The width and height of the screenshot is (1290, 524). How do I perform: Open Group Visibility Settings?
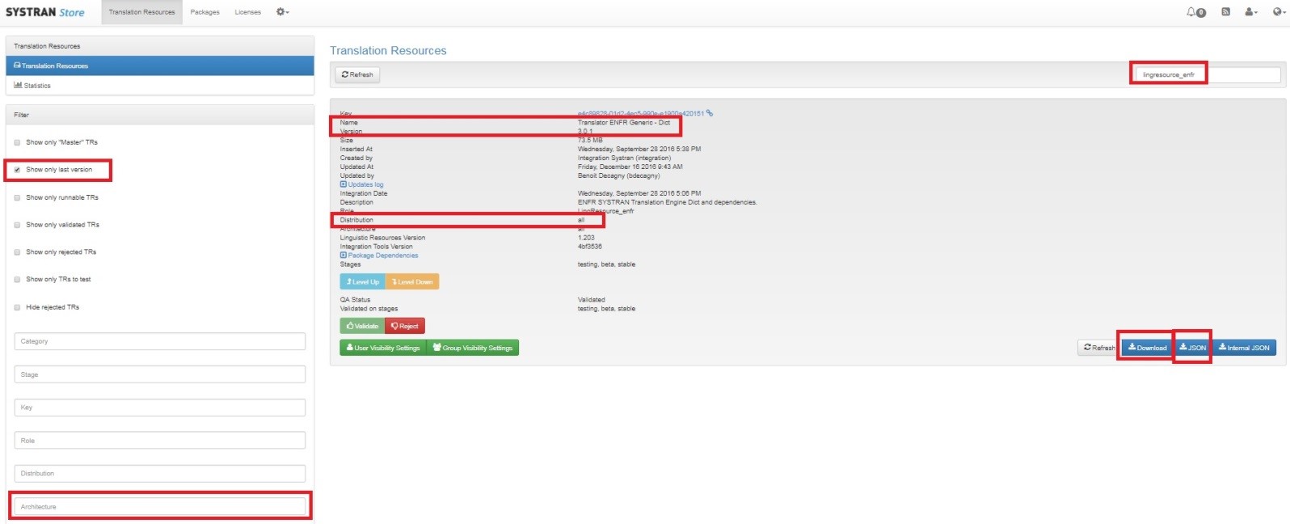click(473, 348)
